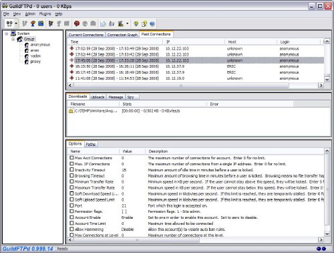334x253 pixels.
Task: Click the vadim user icon
Action: [27, 56]
